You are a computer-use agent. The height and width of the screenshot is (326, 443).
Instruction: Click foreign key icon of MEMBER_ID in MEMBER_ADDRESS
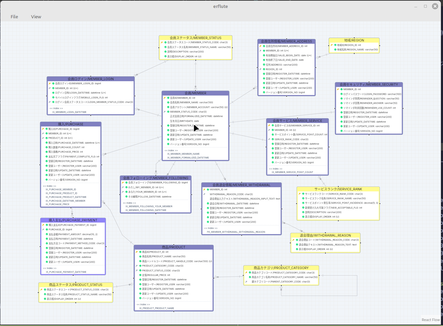pyautogui.click(x=260, y=50)
